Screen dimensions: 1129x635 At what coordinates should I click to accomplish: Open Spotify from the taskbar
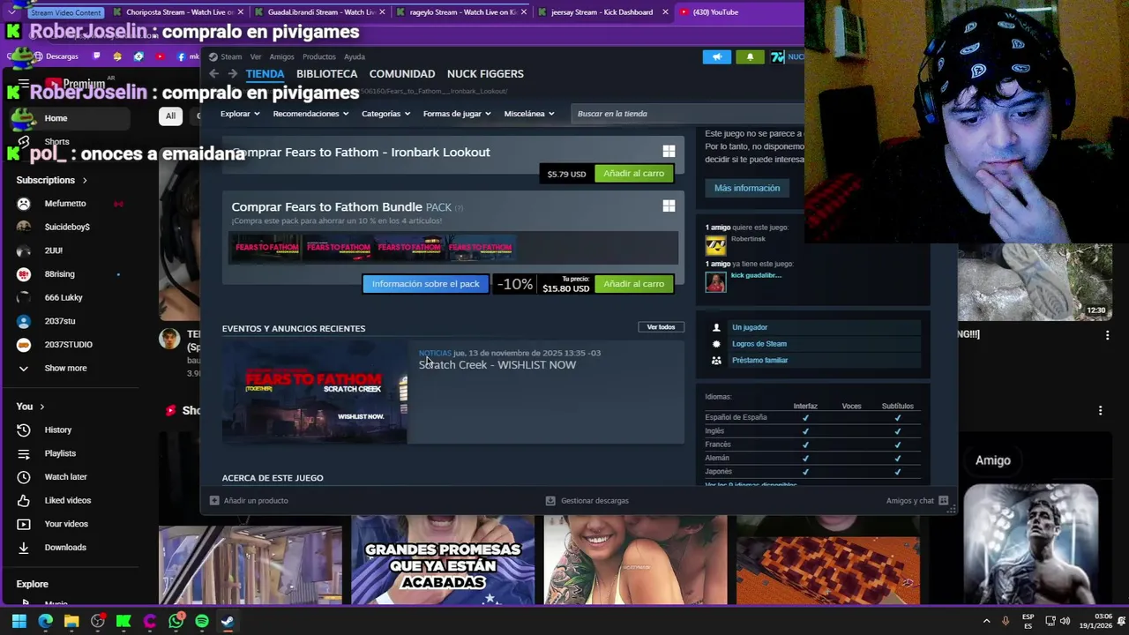click(202, 621)
